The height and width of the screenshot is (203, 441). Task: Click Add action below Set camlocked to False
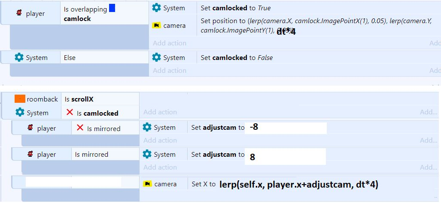click(x=170, y=70)
